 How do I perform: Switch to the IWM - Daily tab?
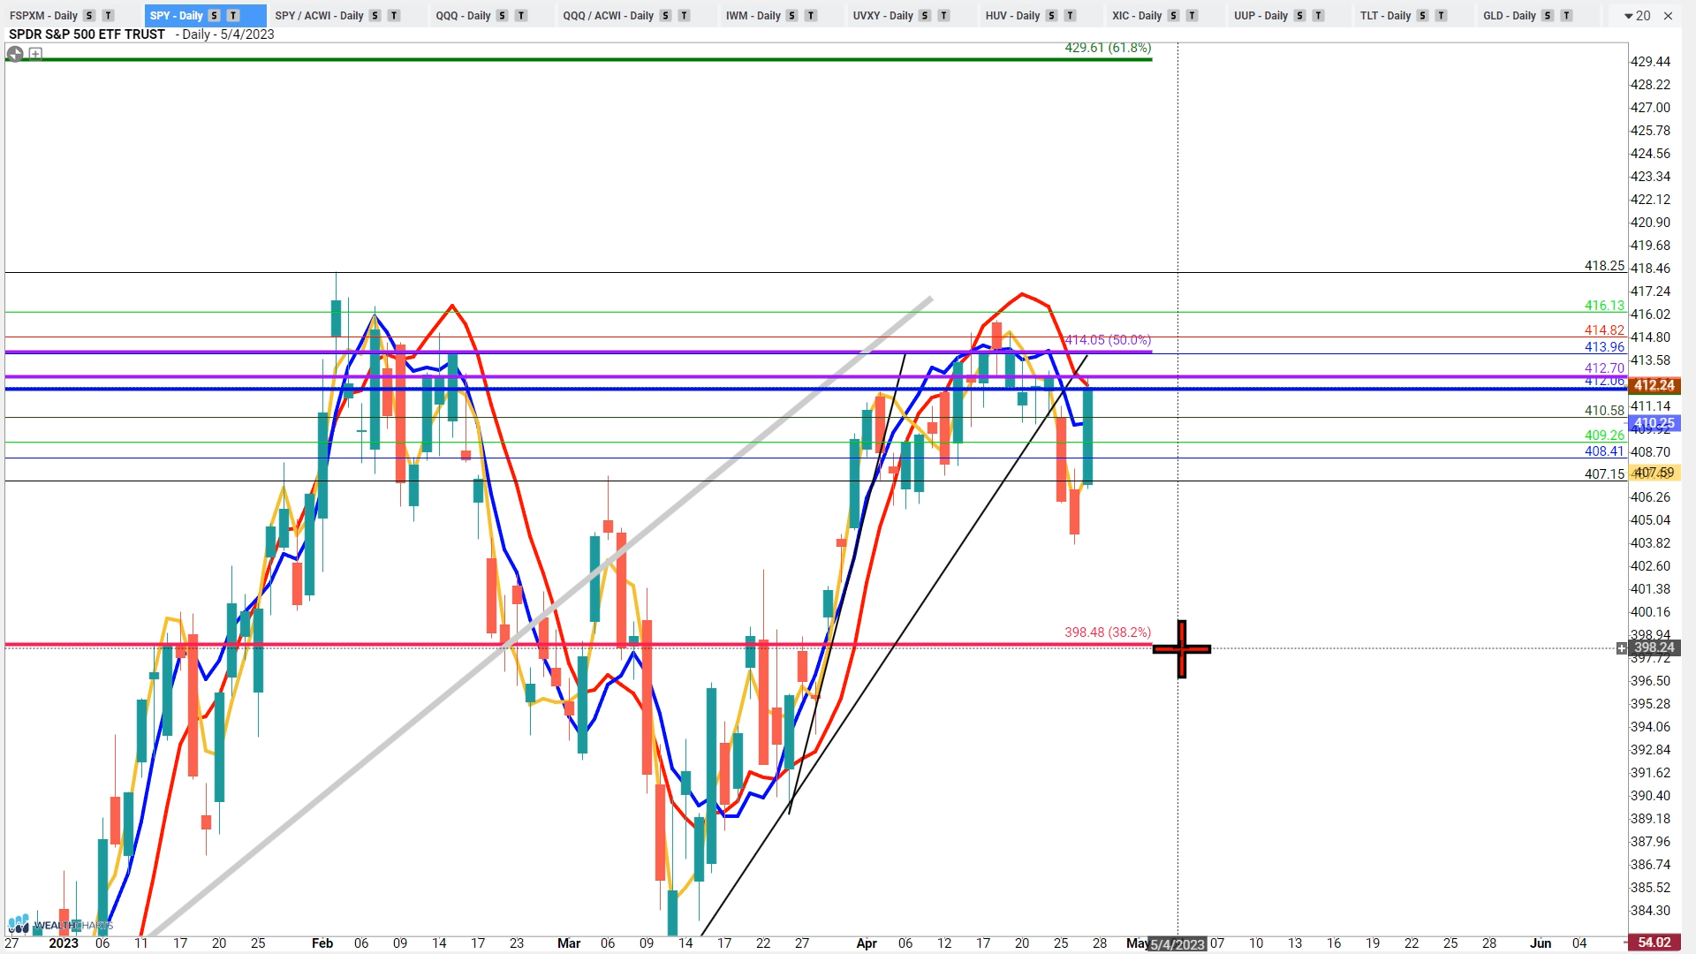pyautogui.click(x=753, y=16)
